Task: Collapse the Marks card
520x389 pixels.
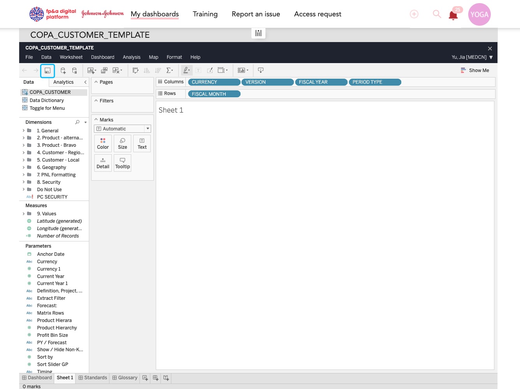Action: 96,120
